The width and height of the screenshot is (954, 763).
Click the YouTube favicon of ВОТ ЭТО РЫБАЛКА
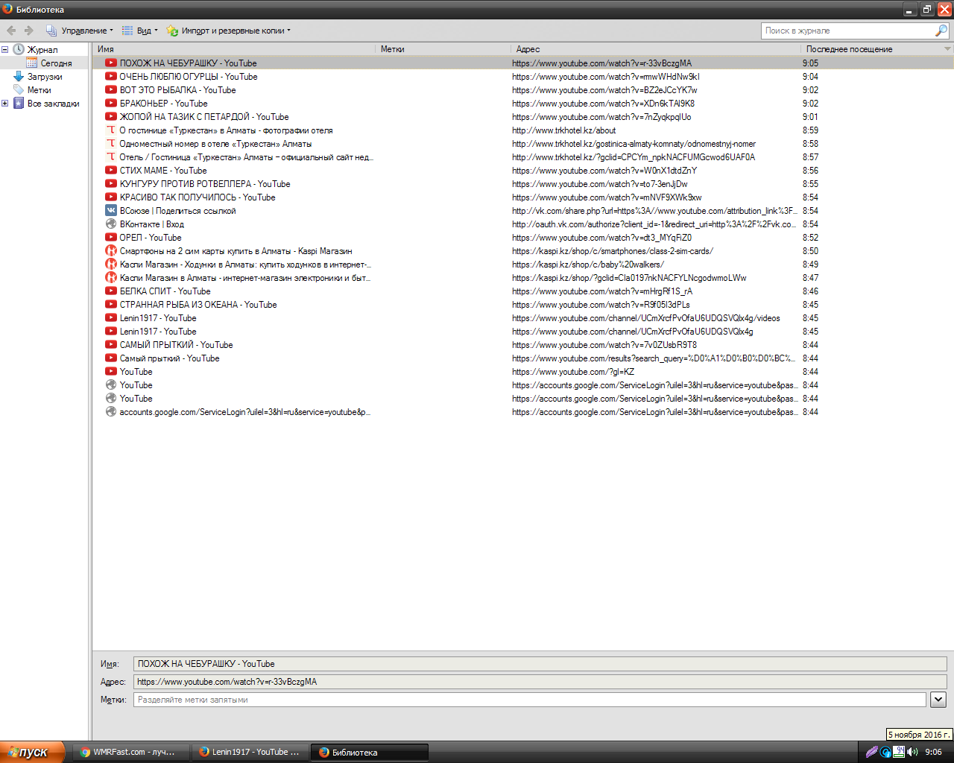click(x=111, y=90)
